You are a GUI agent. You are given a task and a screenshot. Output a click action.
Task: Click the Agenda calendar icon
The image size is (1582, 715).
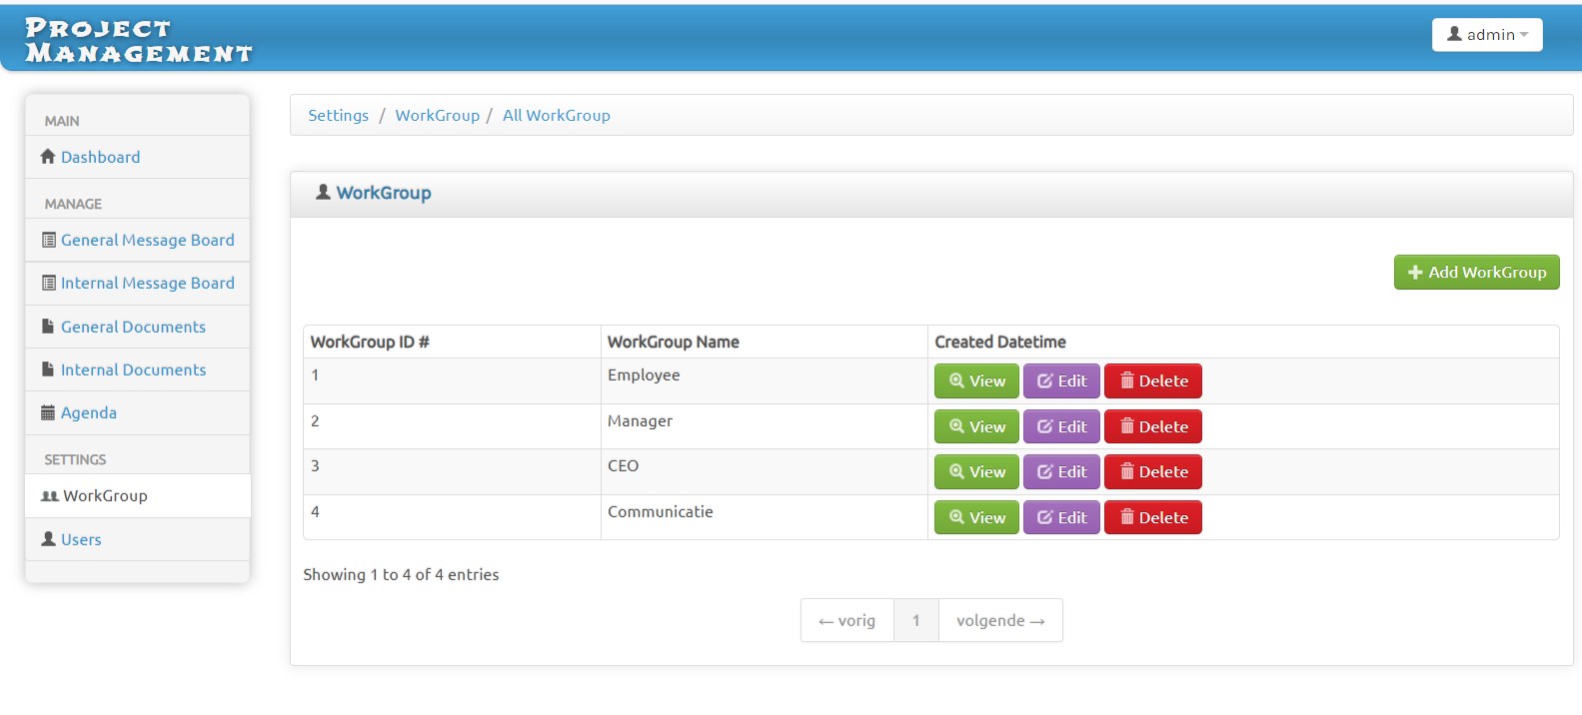tap(48, 412)
